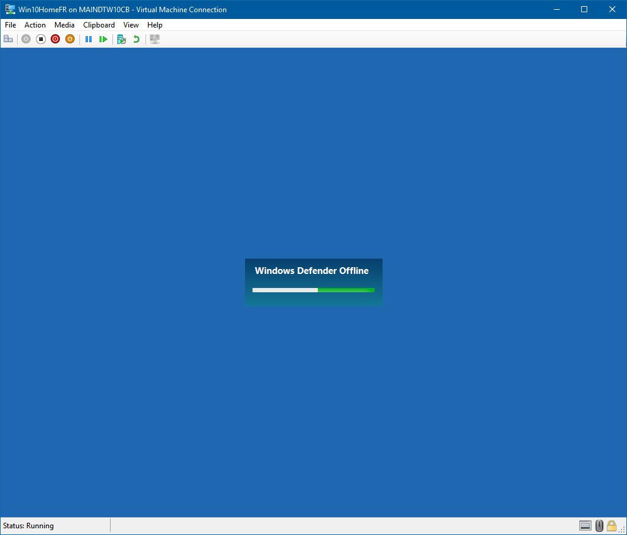Open the View menu
Image resolution: width=627 pixels, height=535 pixels.
[x=131, y=25]
